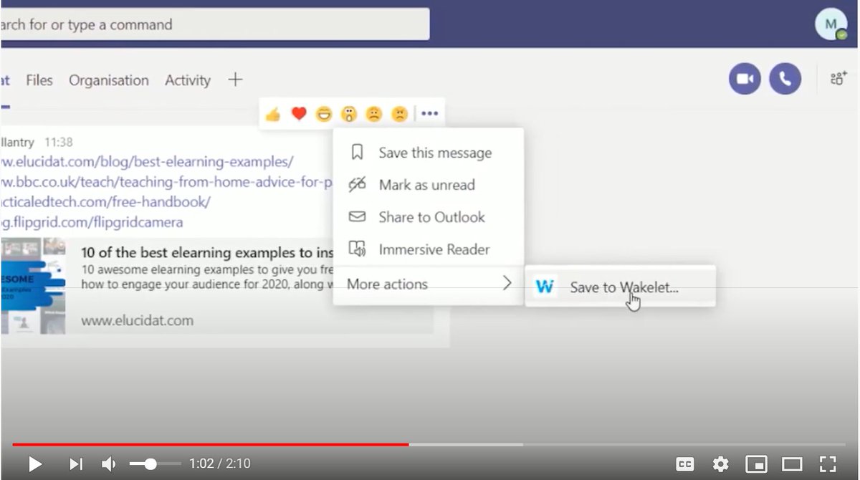
Task: Switch to the Organisation tab
Action: pyautogui.click(x=109, y=80)
